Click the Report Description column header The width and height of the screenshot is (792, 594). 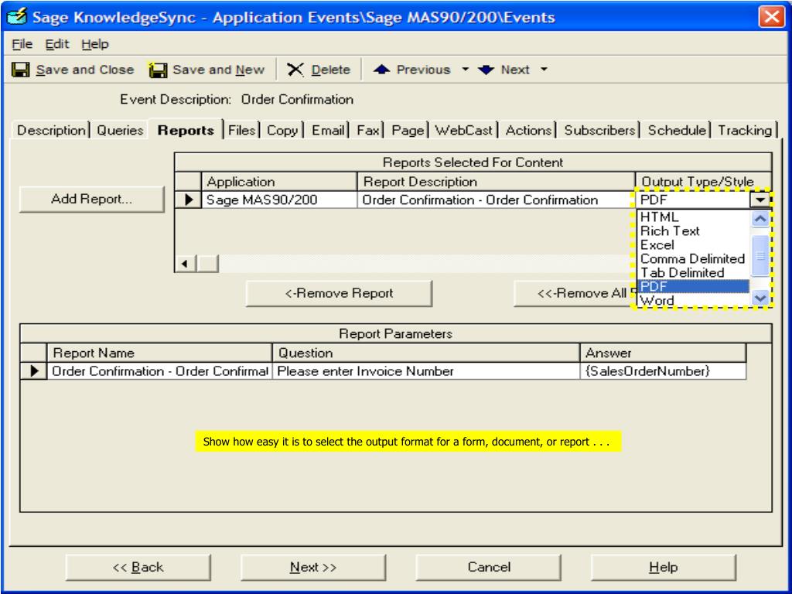coord(496,181)
